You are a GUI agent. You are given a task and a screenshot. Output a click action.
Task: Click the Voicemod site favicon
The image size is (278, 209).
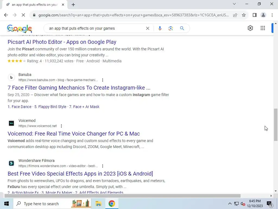(11, 123)
